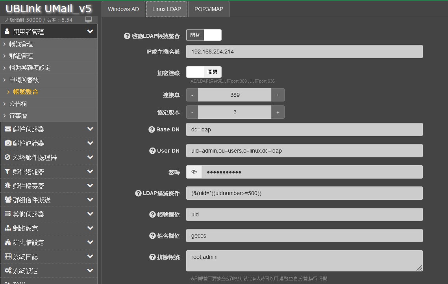
Task: Click help icon beside 啟動LDAP帳號整合
Action: [127, 36]
